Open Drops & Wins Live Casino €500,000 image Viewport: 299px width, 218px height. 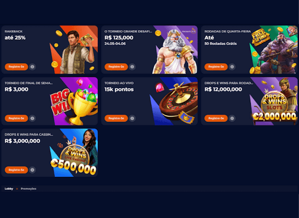pos(74,153)
